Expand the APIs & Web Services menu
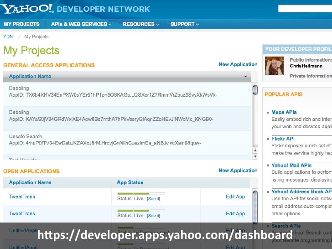 (x=81, y=24)
